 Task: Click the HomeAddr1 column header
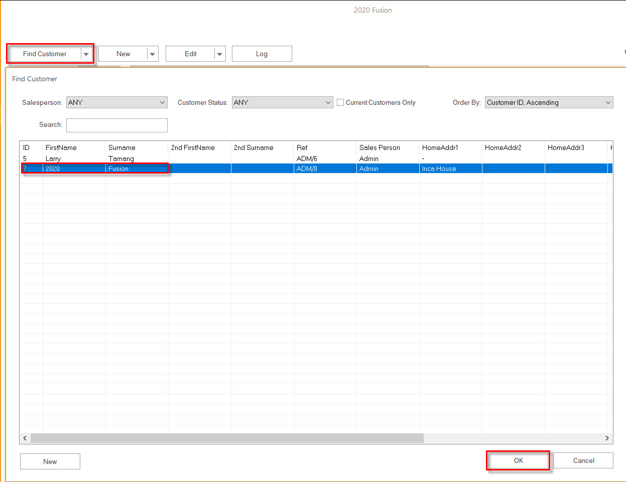point(451,147)
